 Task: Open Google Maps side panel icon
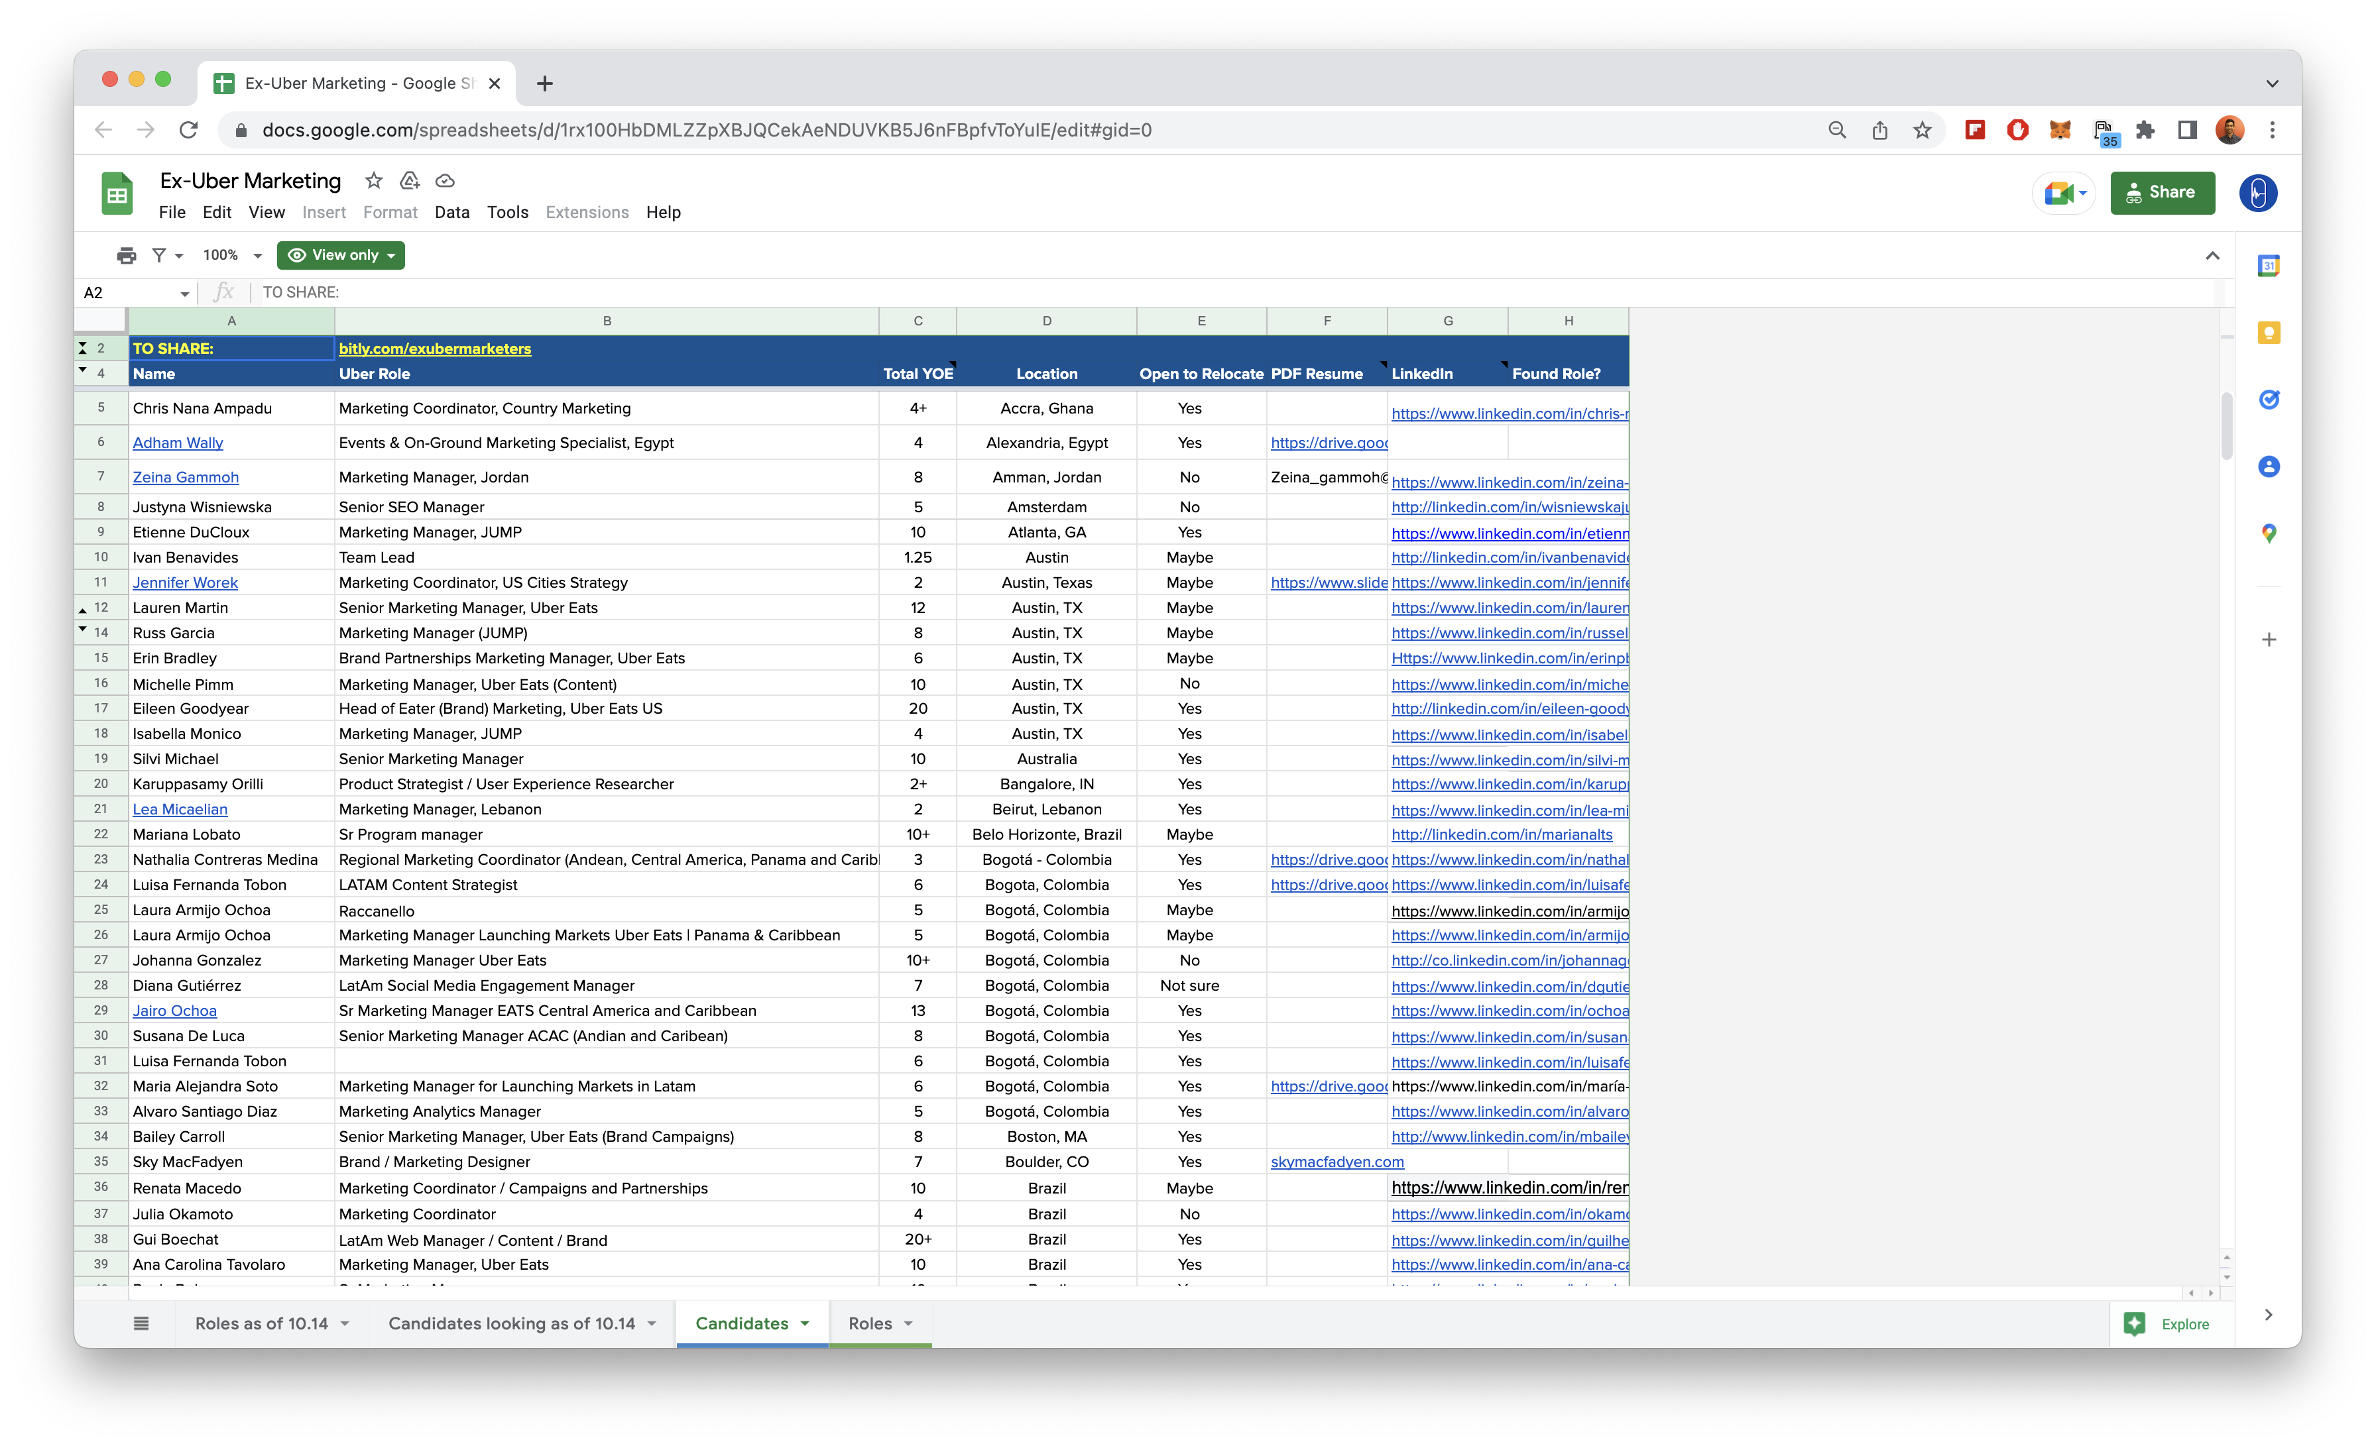click(2268, 533)
